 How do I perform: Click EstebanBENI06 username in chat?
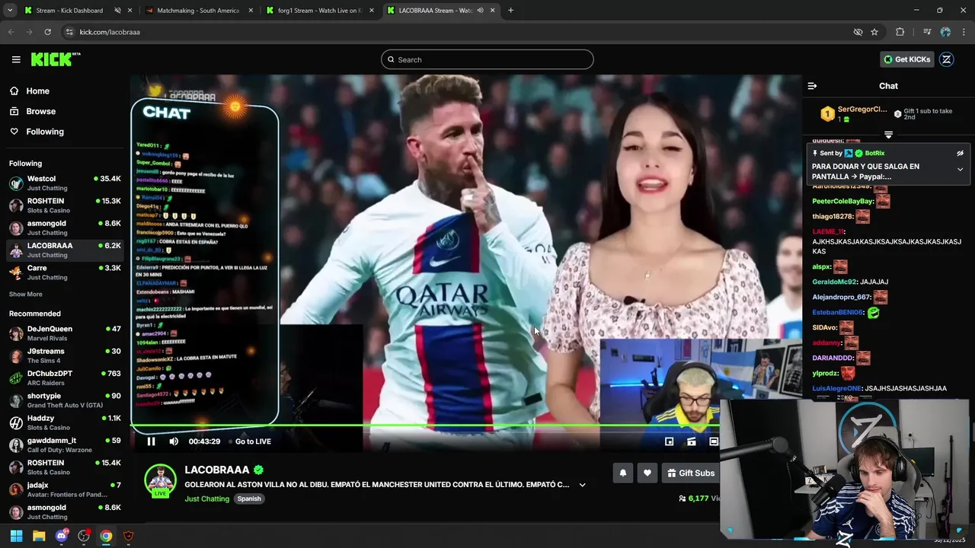(838, 312)
